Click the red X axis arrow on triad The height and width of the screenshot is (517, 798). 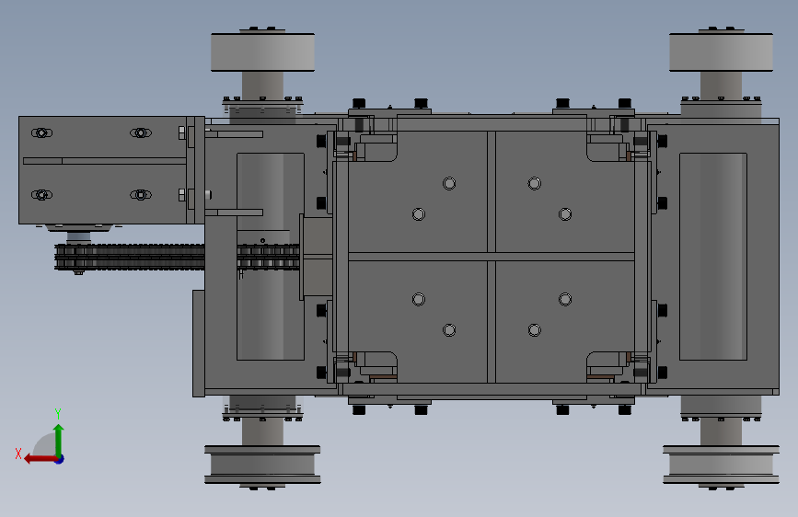(x=40, y=459)
